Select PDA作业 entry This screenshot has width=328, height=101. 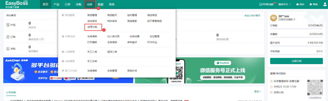click(152, 42)
